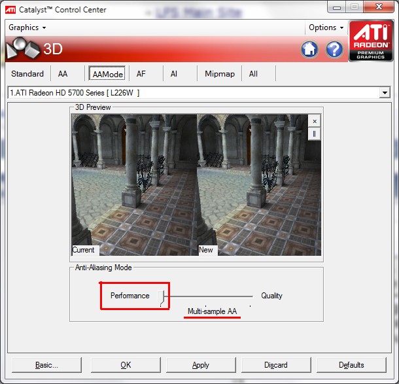Viewport: 399px width, 384px height.
Task: Open the AI tab
Action: click(x=174, y=74)
